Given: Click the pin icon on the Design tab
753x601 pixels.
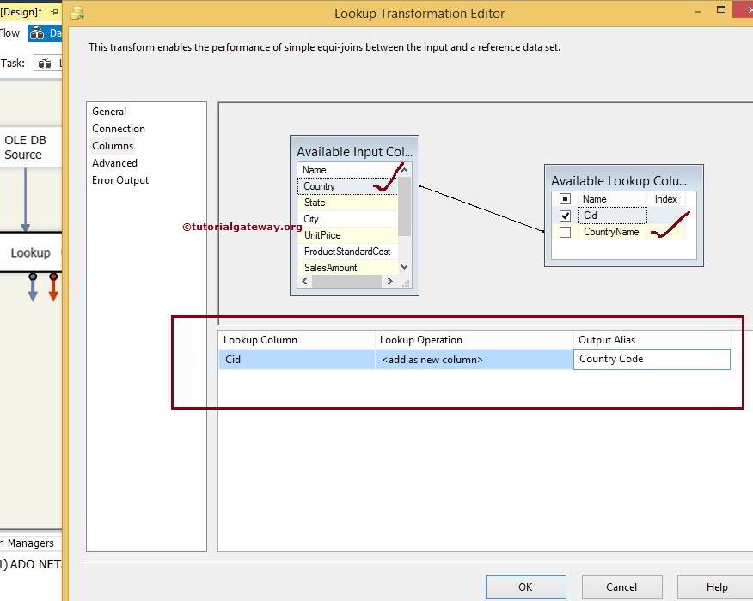Looking at the screenshot, I should (55, 10).
